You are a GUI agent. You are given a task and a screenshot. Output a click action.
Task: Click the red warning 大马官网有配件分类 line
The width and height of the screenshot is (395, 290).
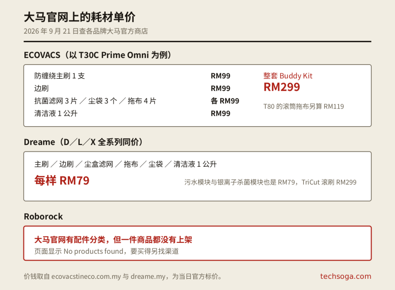[x=113, y=239]
